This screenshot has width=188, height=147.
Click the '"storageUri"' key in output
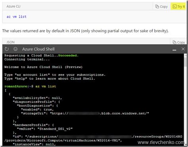tap(33, 113)
